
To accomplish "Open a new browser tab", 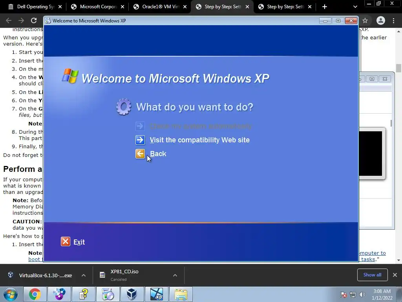I will [325, 7].
